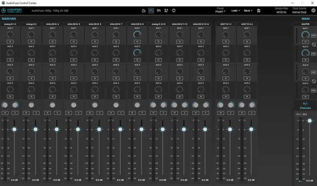
Task: Mute the Analog IN 1-2 channel
Action: point(5,113)
